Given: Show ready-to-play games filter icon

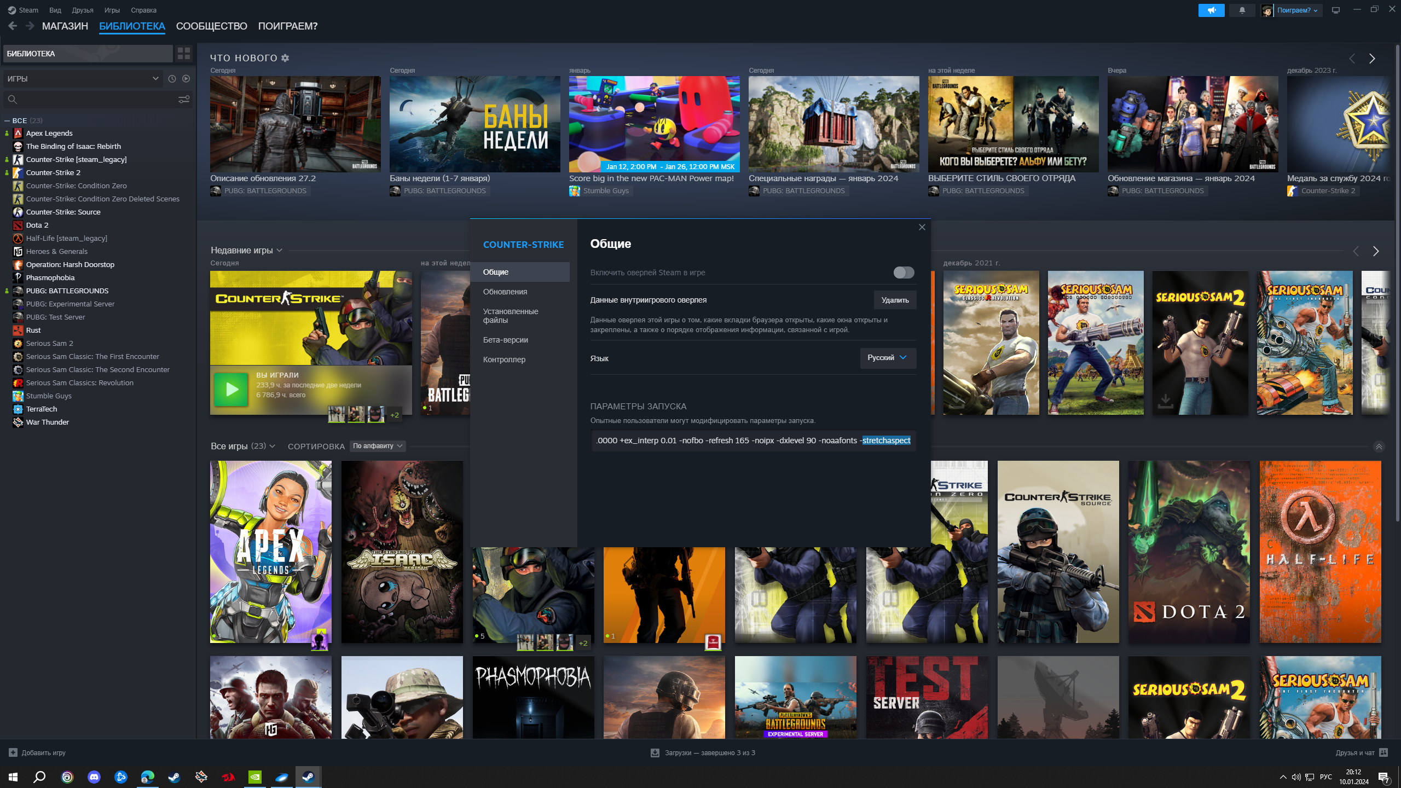Looking at the screenshot, I should point(186,79).
